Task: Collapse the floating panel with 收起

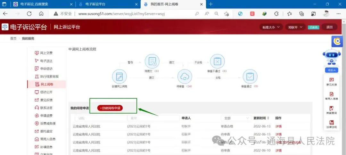Action: (x=332, y=70)
